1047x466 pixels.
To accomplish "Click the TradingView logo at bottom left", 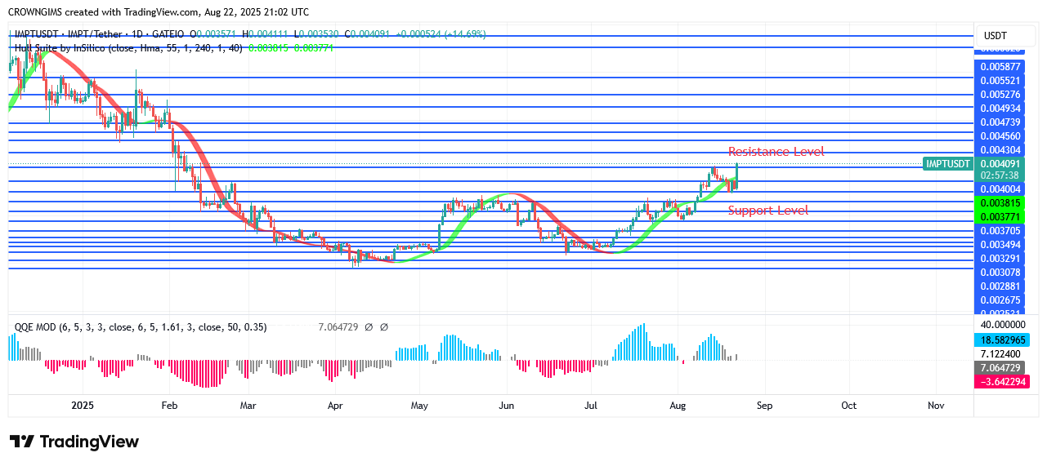I will (x=74, y=442).
